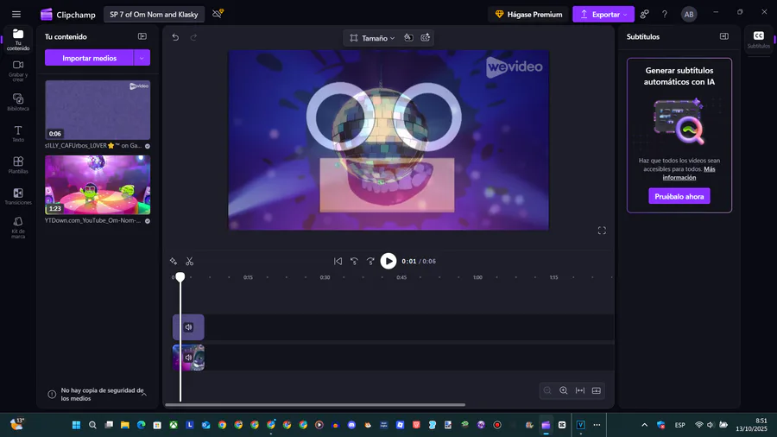Zoom out the timeline
This screenshot has width=777, height=437.
[x=547, y=390]
